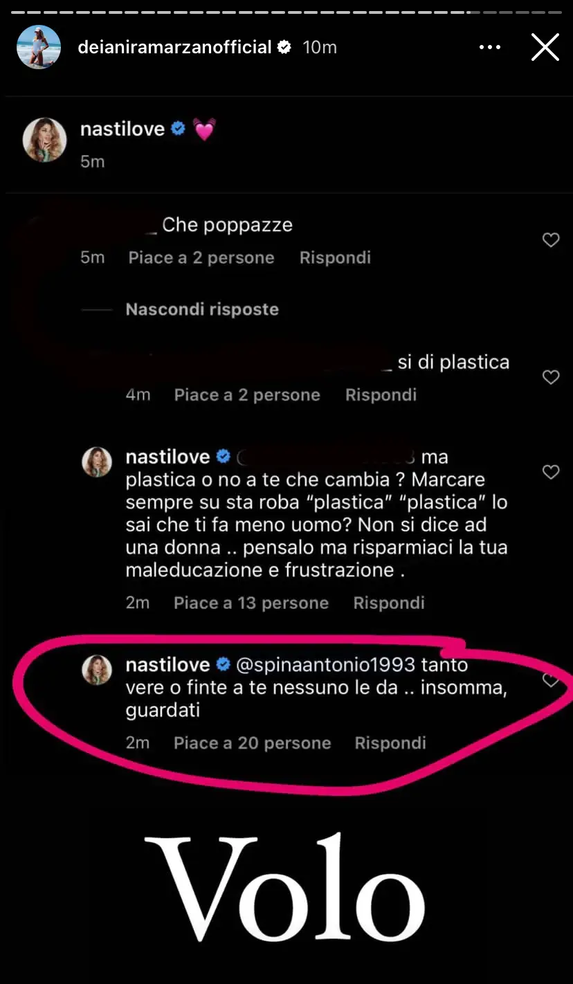Open the three-dot story options menu
This screenshot has width=573, height=984.
click(x=489, y=47)
